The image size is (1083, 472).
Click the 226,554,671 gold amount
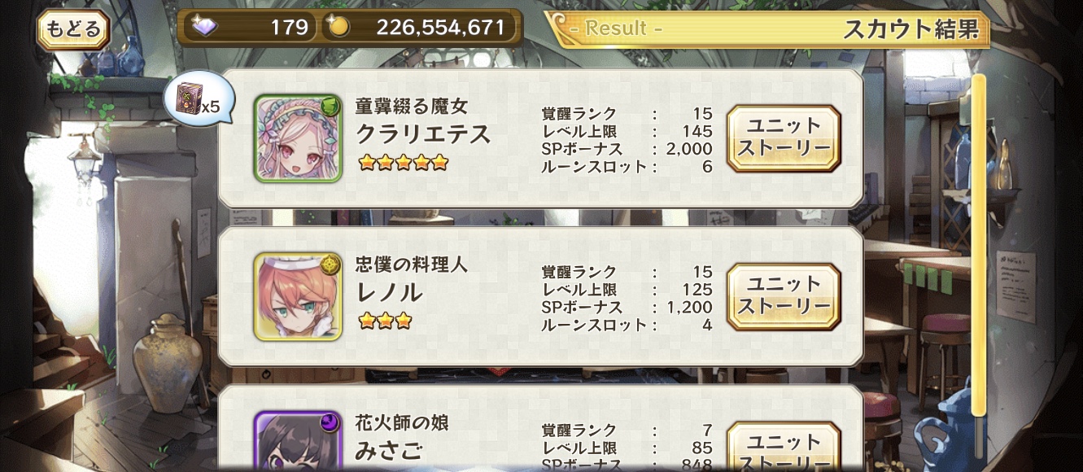[440, 28]
